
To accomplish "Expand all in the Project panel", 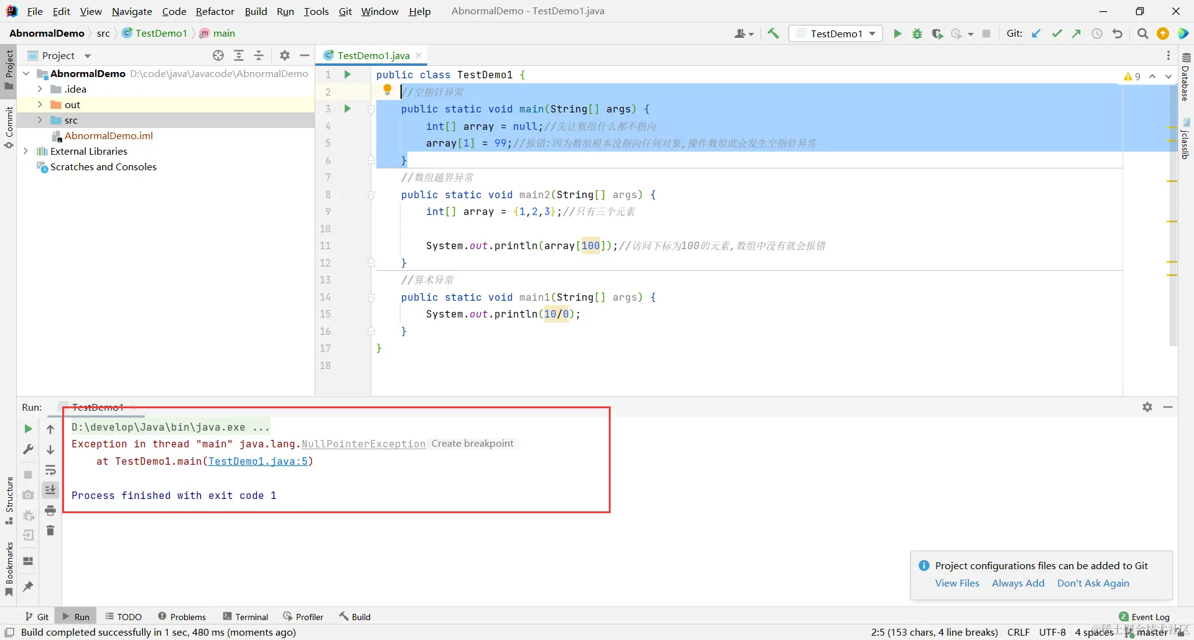I will point(239,55).
